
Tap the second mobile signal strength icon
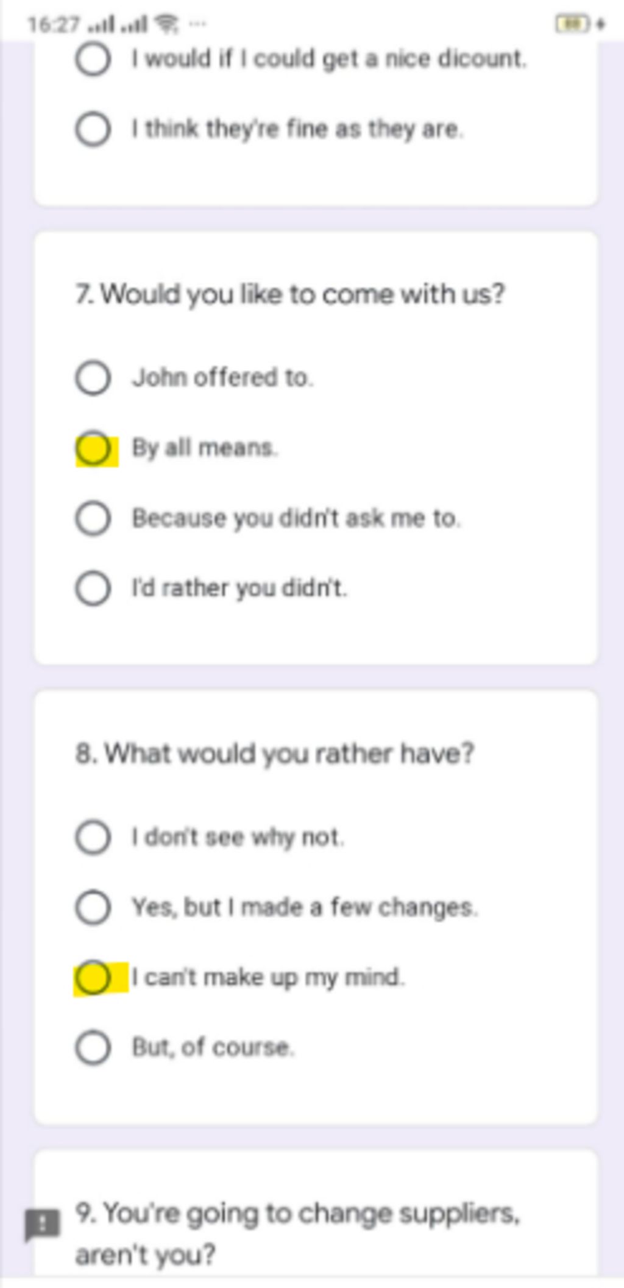(x=134, y=24)
